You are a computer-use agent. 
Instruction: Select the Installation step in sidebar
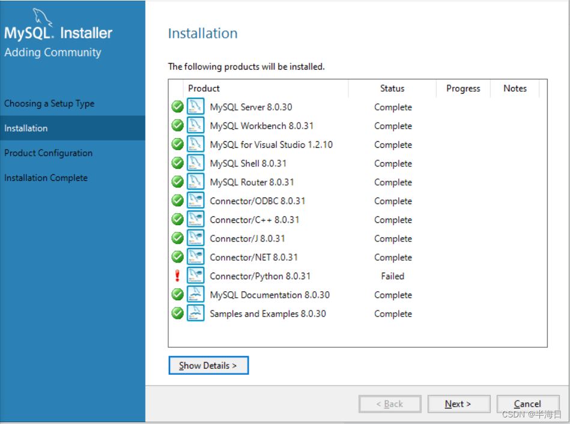tap(72, 128)
